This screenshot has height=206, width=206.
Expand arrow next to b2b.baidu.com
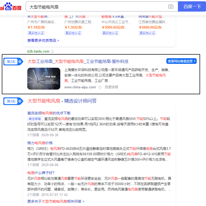click(52, 51)
